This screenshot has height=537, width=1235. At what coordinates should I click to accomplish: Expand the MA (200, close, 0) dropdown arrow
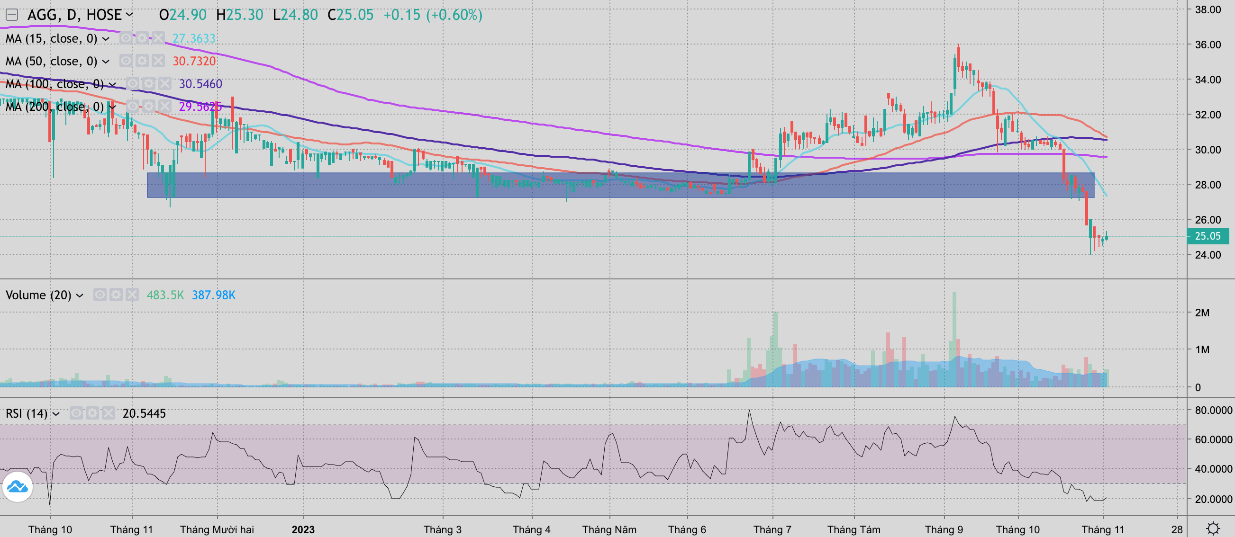112,107
